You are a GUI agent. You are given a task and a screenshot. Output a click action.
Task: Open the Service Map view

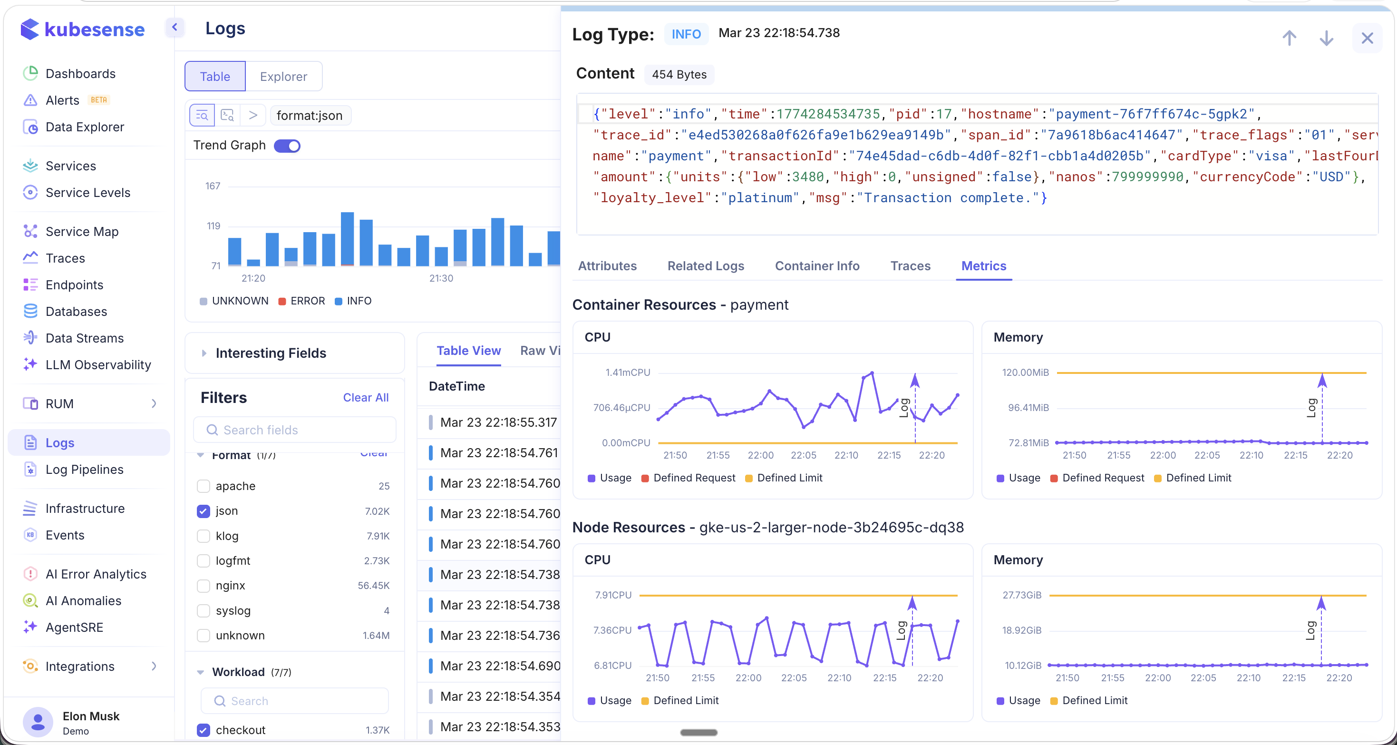tap(81, 231)
